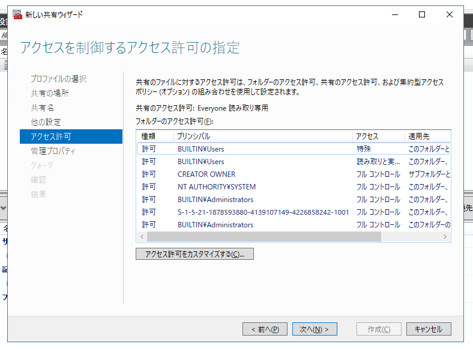473x350 pixels.
Task: Select the 共有名 step in sidebar
Action: 42,108
